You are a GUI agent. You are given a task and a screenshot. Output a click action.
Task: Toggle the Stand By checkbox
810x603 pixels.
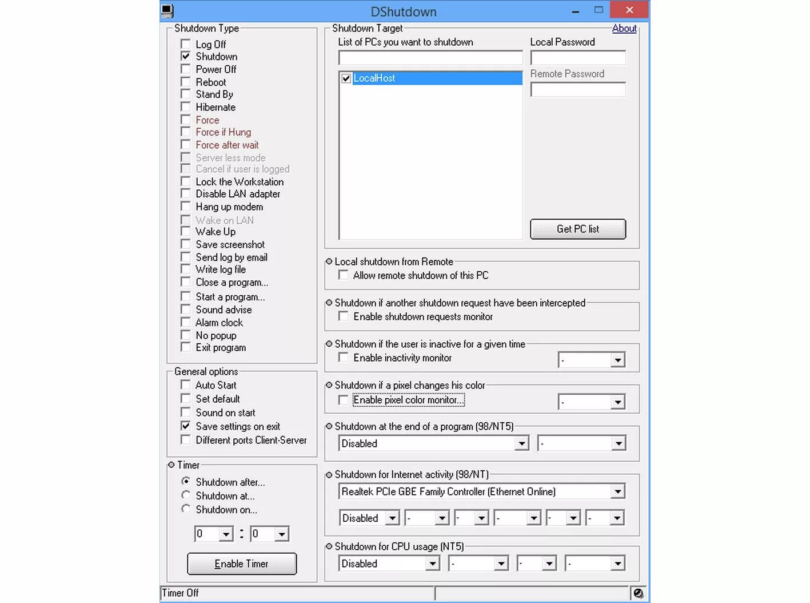point(185,94)
